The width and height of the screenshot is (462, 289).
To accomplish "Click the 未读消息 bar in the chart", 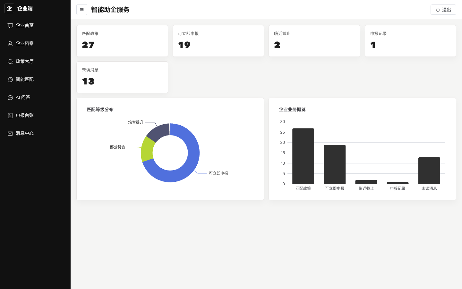I will 429,171.
